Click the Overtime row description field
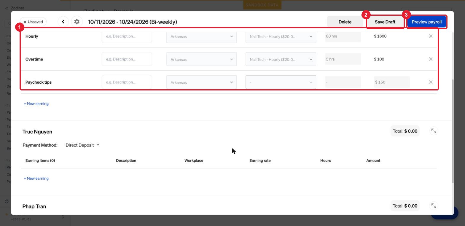465x226 pixels. (127, 59)
